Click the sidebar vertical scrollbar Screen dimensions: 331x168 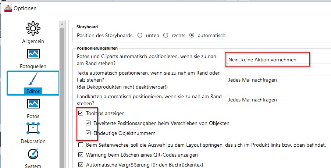pos(62,92)
